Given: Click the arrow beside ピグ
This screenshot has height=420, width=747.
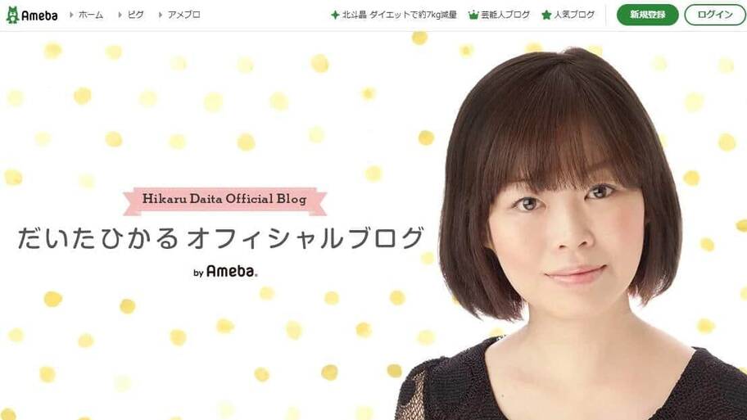Looking at the screenshot, I should click(x=120, y=15).
